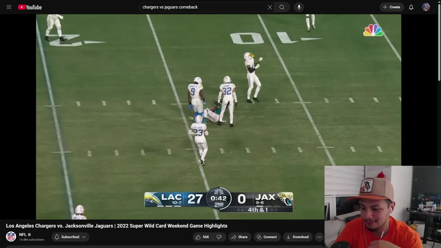Dislike the video
Viewport: 441px width, 248px height.
tap(219, 237)
